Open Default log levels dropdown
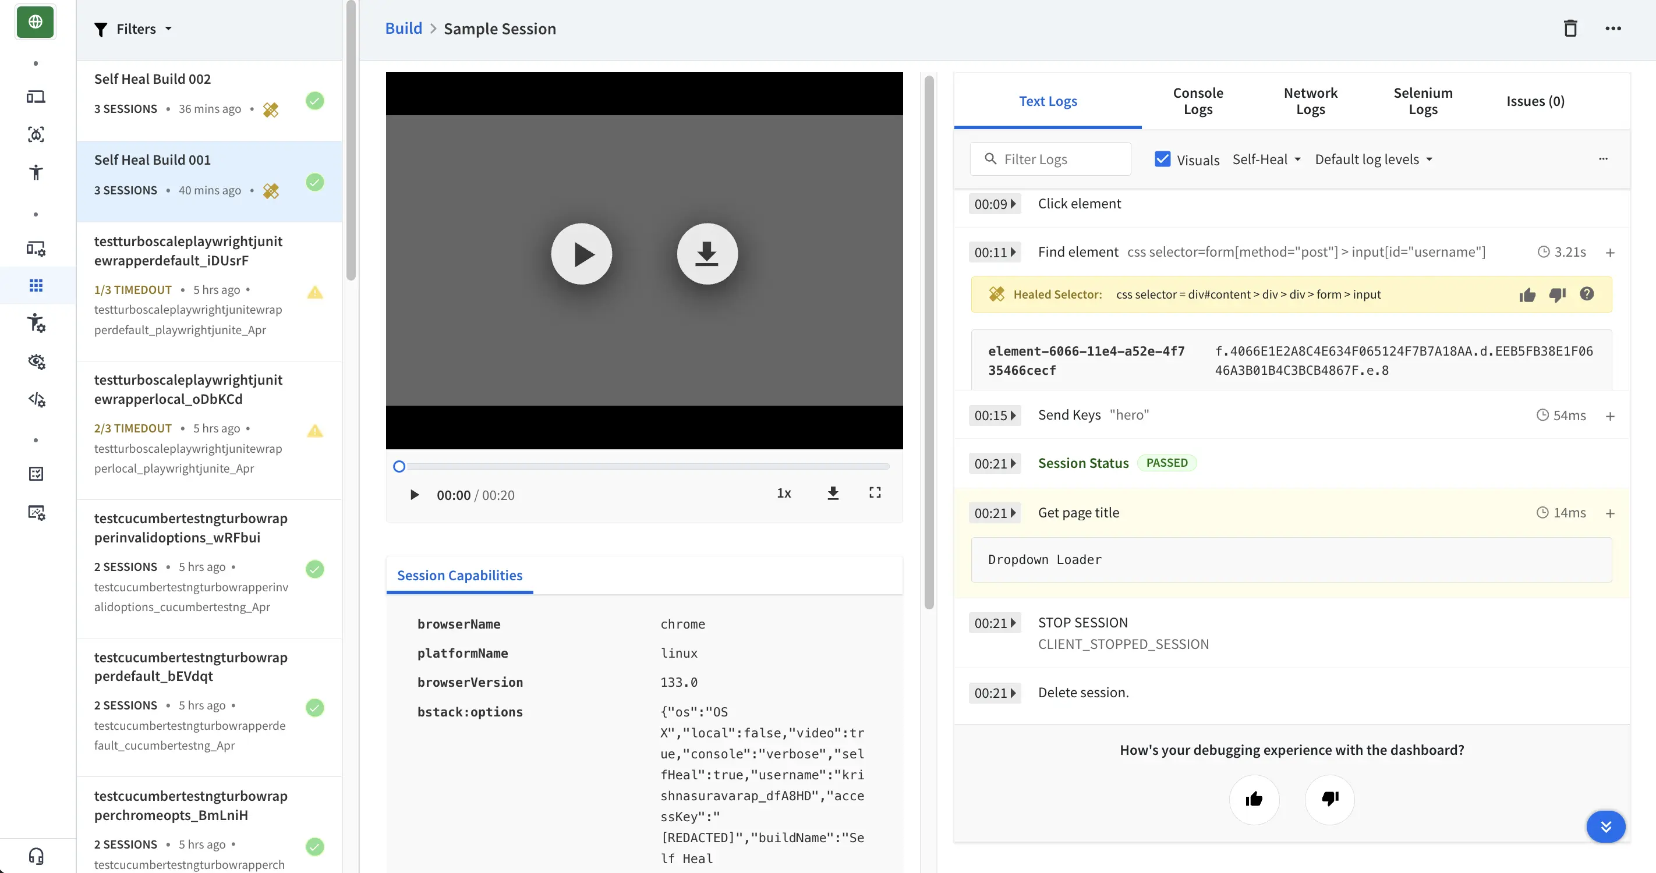 1373,159
